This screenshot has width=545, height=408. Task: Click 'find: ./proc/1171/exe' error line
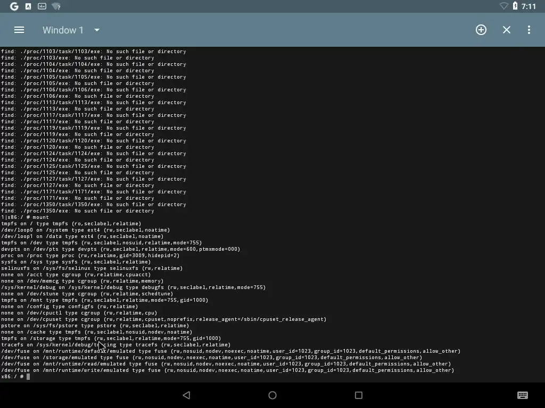78,198
